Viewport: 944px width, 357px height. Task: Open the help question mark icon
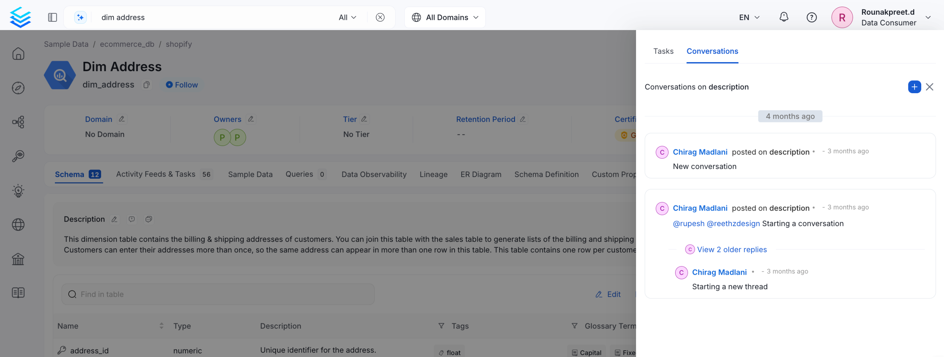(811, 17)
